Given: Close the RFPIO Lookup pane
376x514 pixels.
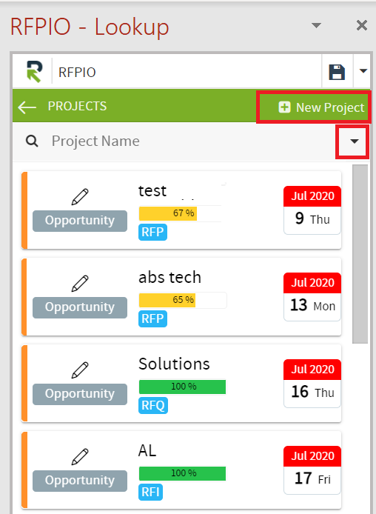Looking at the screenshot, I should coord(362,25).
